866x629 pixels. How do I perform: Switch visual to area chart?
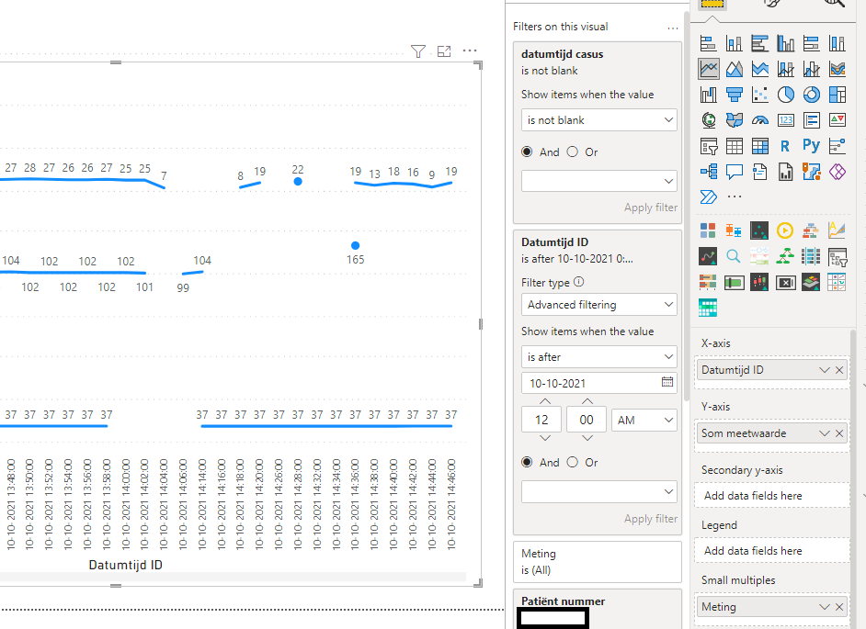click(x=734, y=69)
